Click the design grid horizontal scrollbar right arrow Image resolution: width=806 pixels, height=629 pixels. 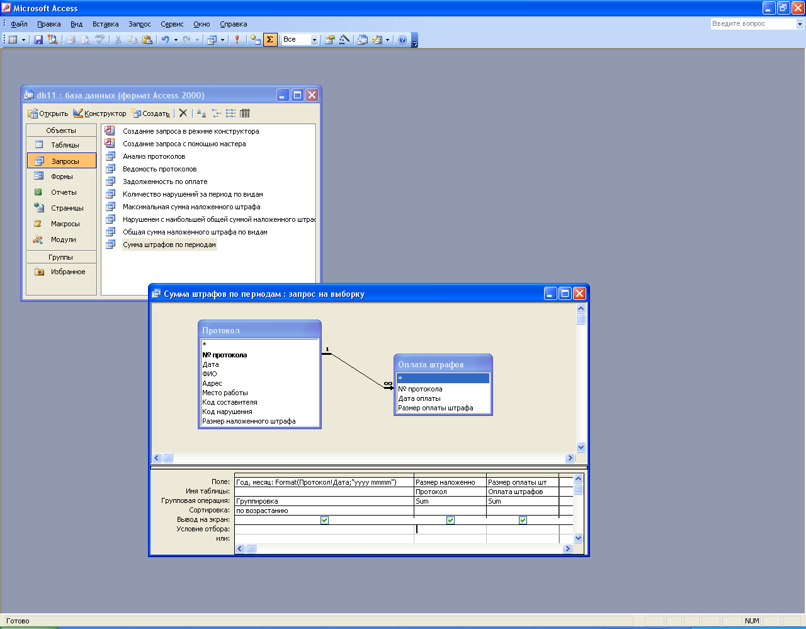(x=567, y=549)
